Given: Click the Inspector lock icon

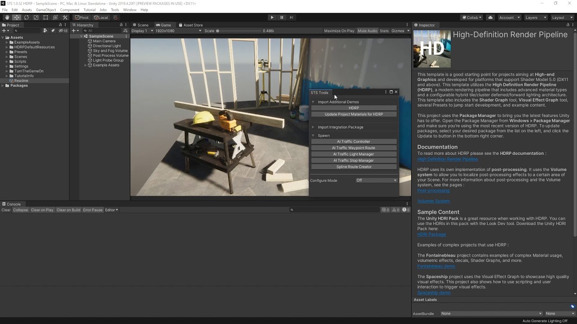Looking at the screenshot, I should [x=567, y=25].
